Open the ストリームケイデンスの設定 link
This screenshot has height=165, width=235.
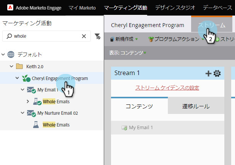coord(167,88)
